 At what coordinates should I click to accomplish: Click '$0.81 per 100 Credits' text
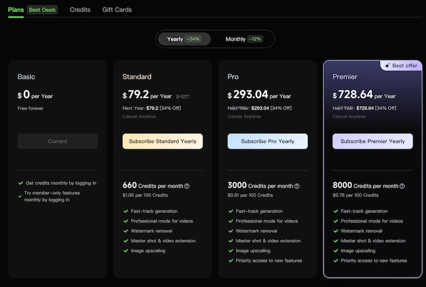[250, 195]
